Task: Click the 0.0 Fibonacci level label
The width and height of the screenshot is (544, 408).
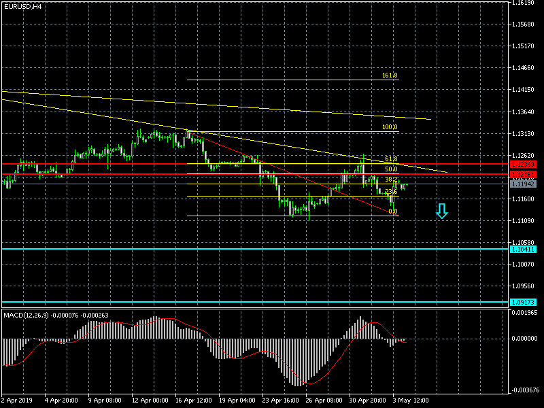Action: click(x=393, y=211)
